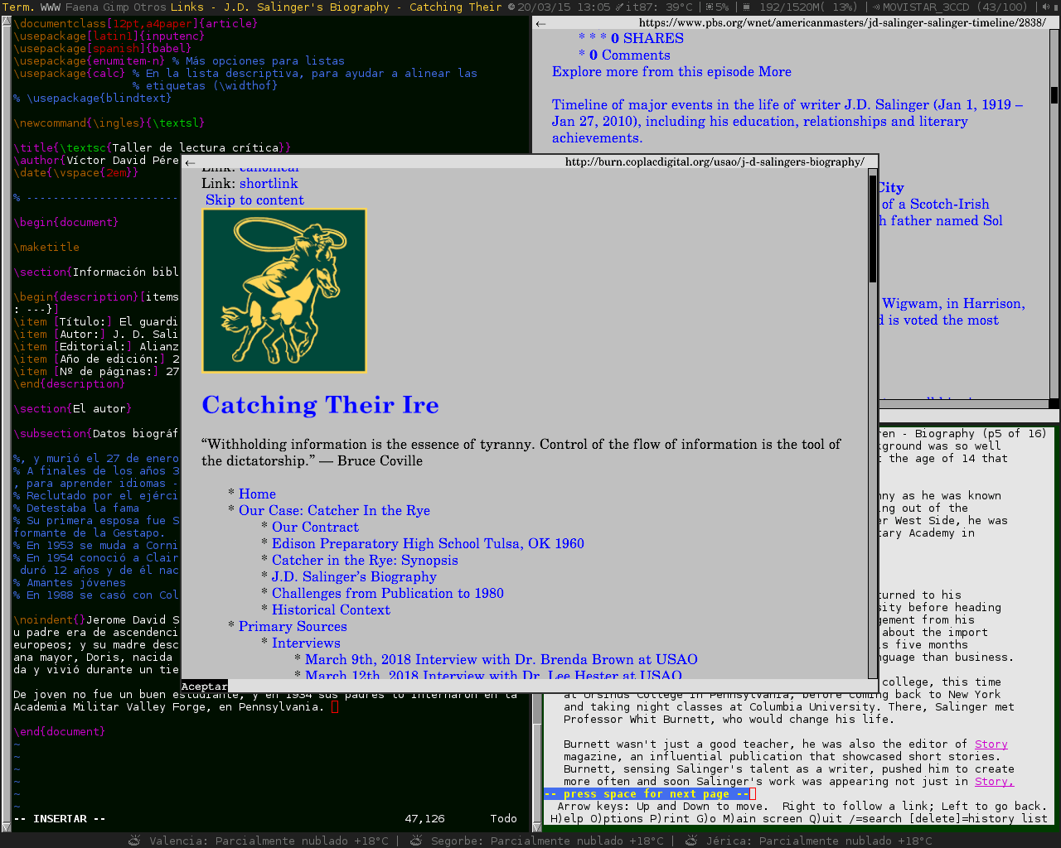The image size is (1061, 848).
Task: Click the speaker volume icon in the top bar
Action: coord(1046,7)
